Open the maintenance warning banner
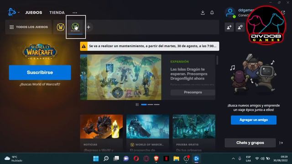Viewport: 292px width, 164px height. coord(150,46)
